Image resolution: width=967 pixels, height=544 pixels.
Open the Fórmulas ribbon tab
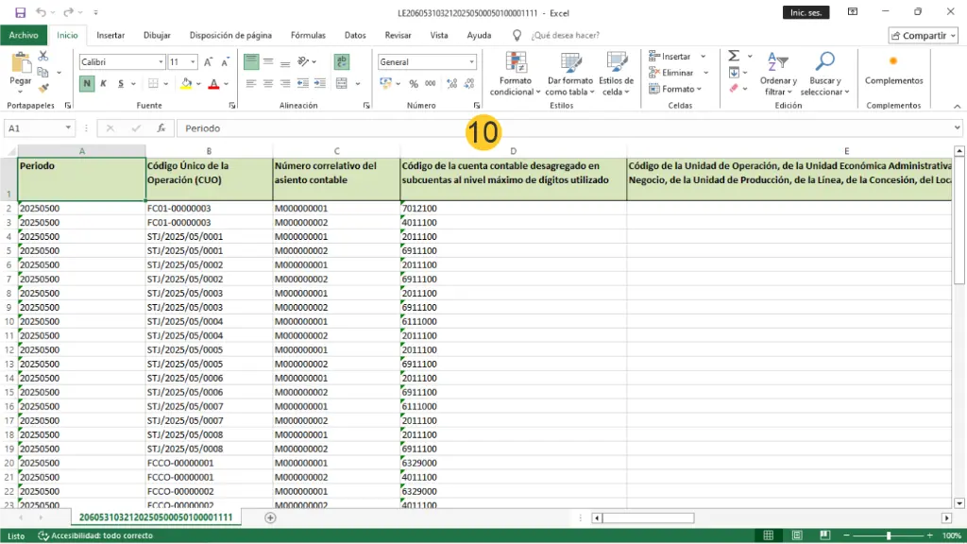click(x=308, y=35)
